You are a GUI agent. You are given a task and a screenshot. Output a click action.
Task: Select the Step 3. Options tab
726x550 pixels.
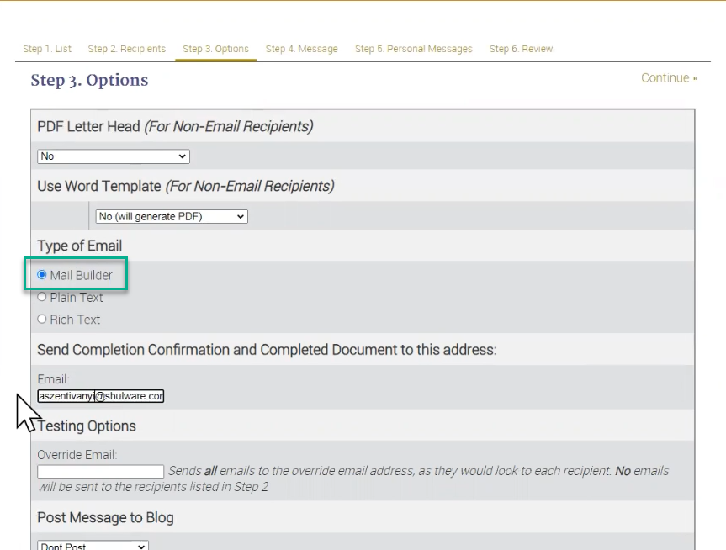click(x=215, y=49)
